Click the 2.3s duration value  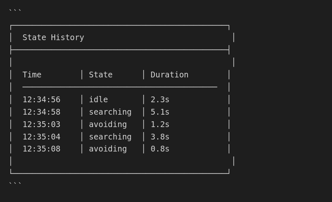(160, 100)
